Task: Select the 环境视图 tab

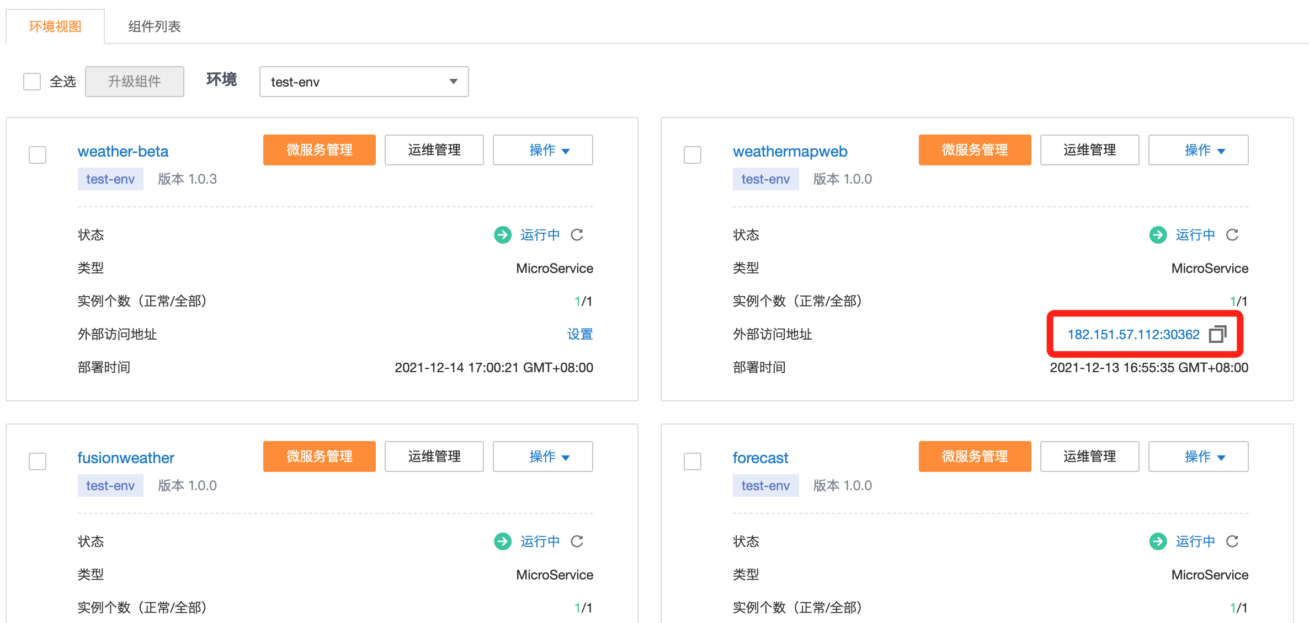Action: 55,26
